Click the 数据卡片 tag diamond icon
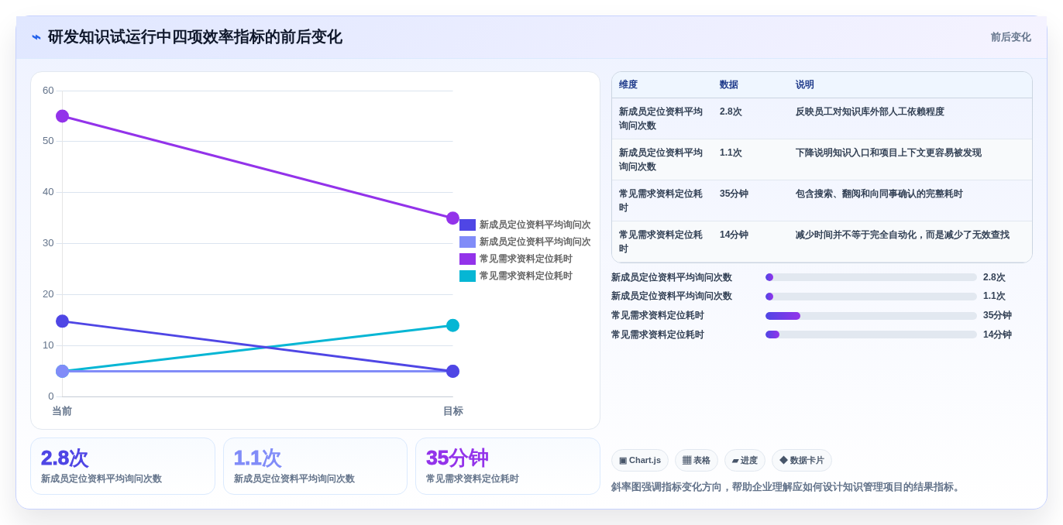The image size is (1063, 525). pyautogui.click(x=783, y=460)
